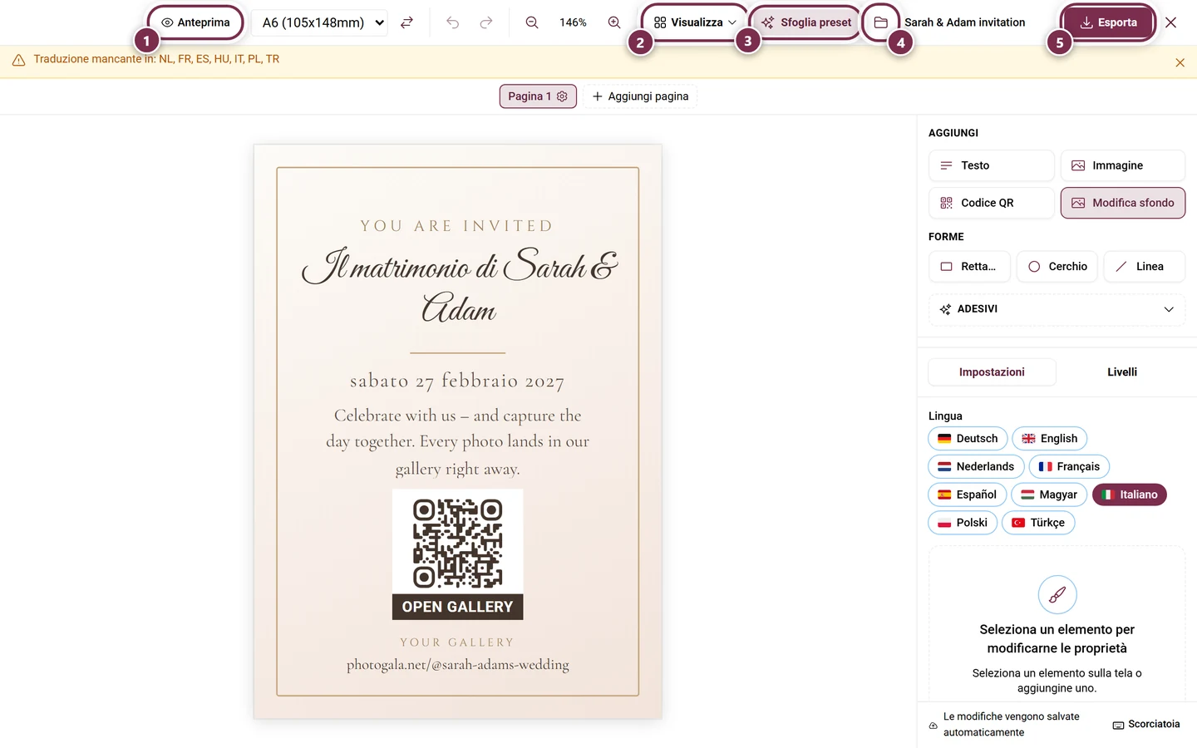Swap page orientation with the arrows icon
Image resolution: width=1197 pixels, height=748 pixels.
click(406, 22)
